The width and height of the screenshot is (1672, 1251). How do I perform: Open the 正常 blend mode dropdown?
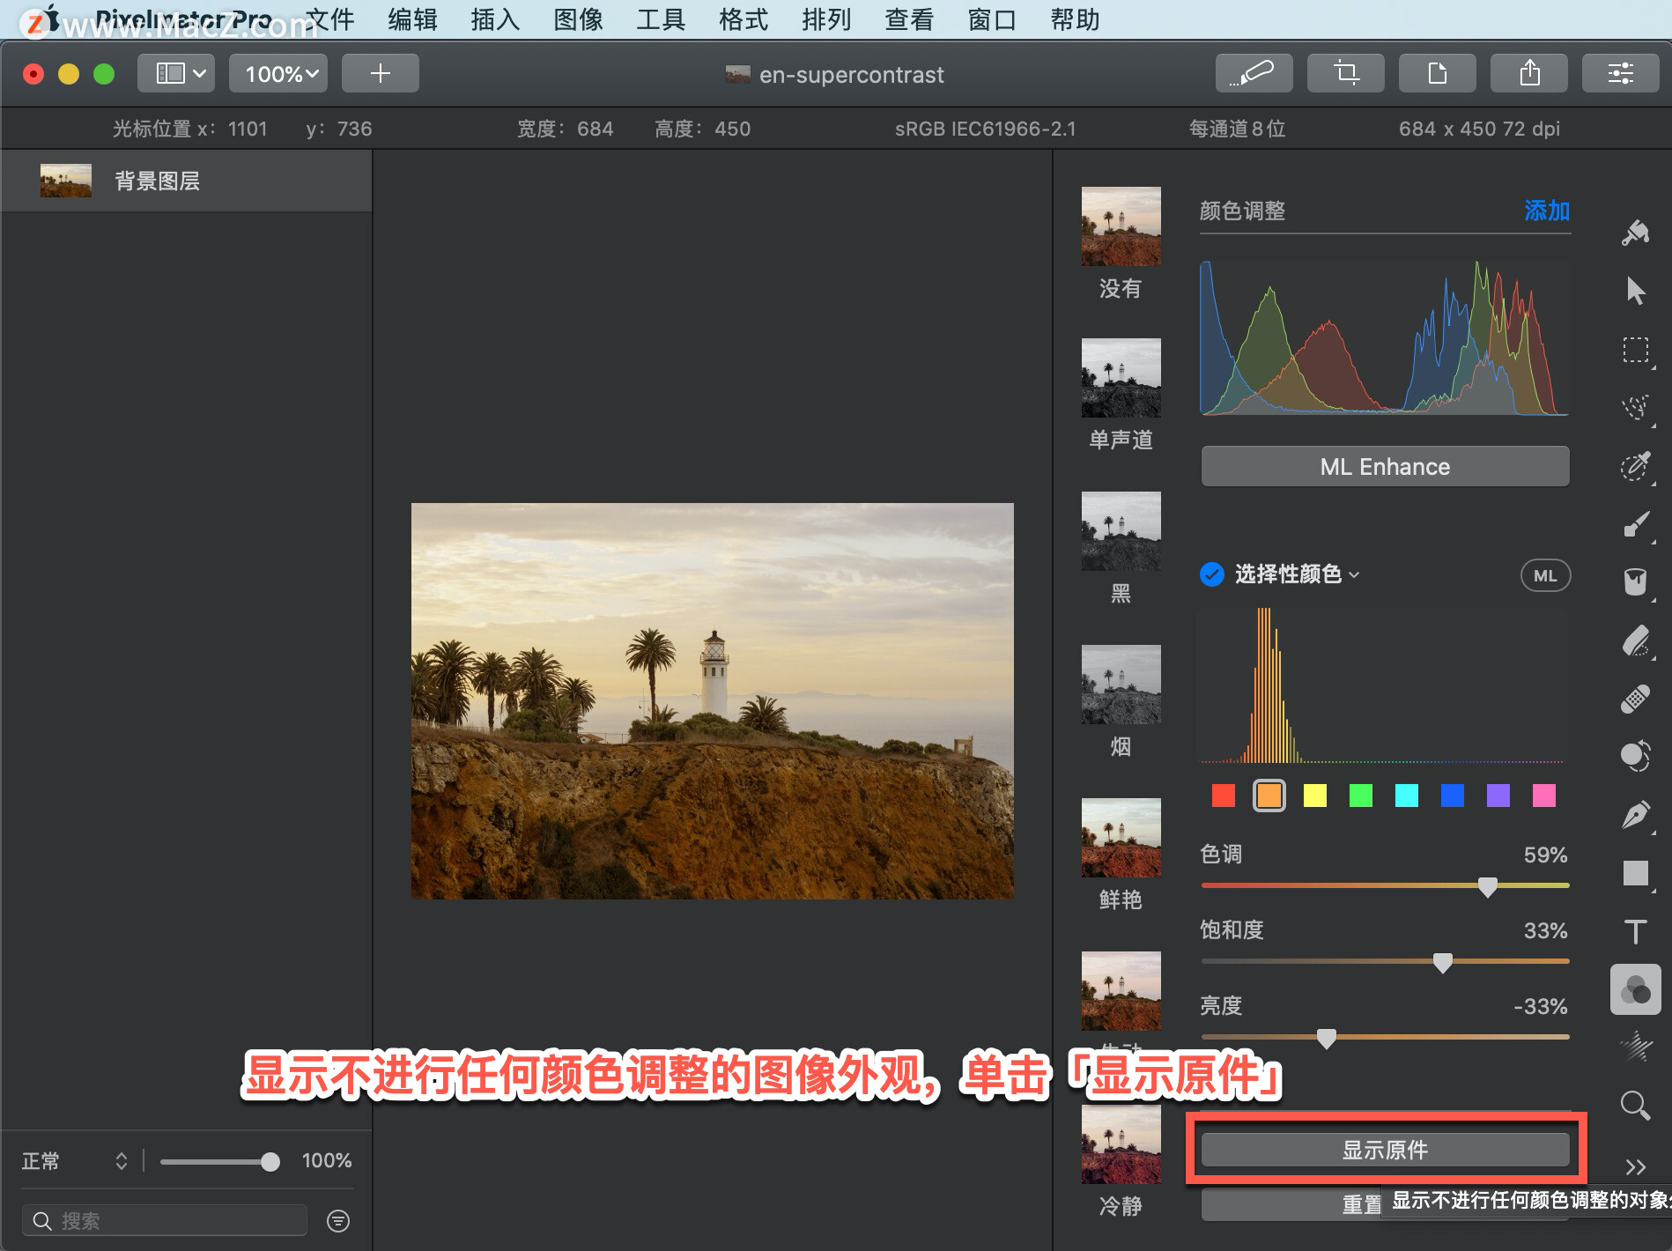75,1161
